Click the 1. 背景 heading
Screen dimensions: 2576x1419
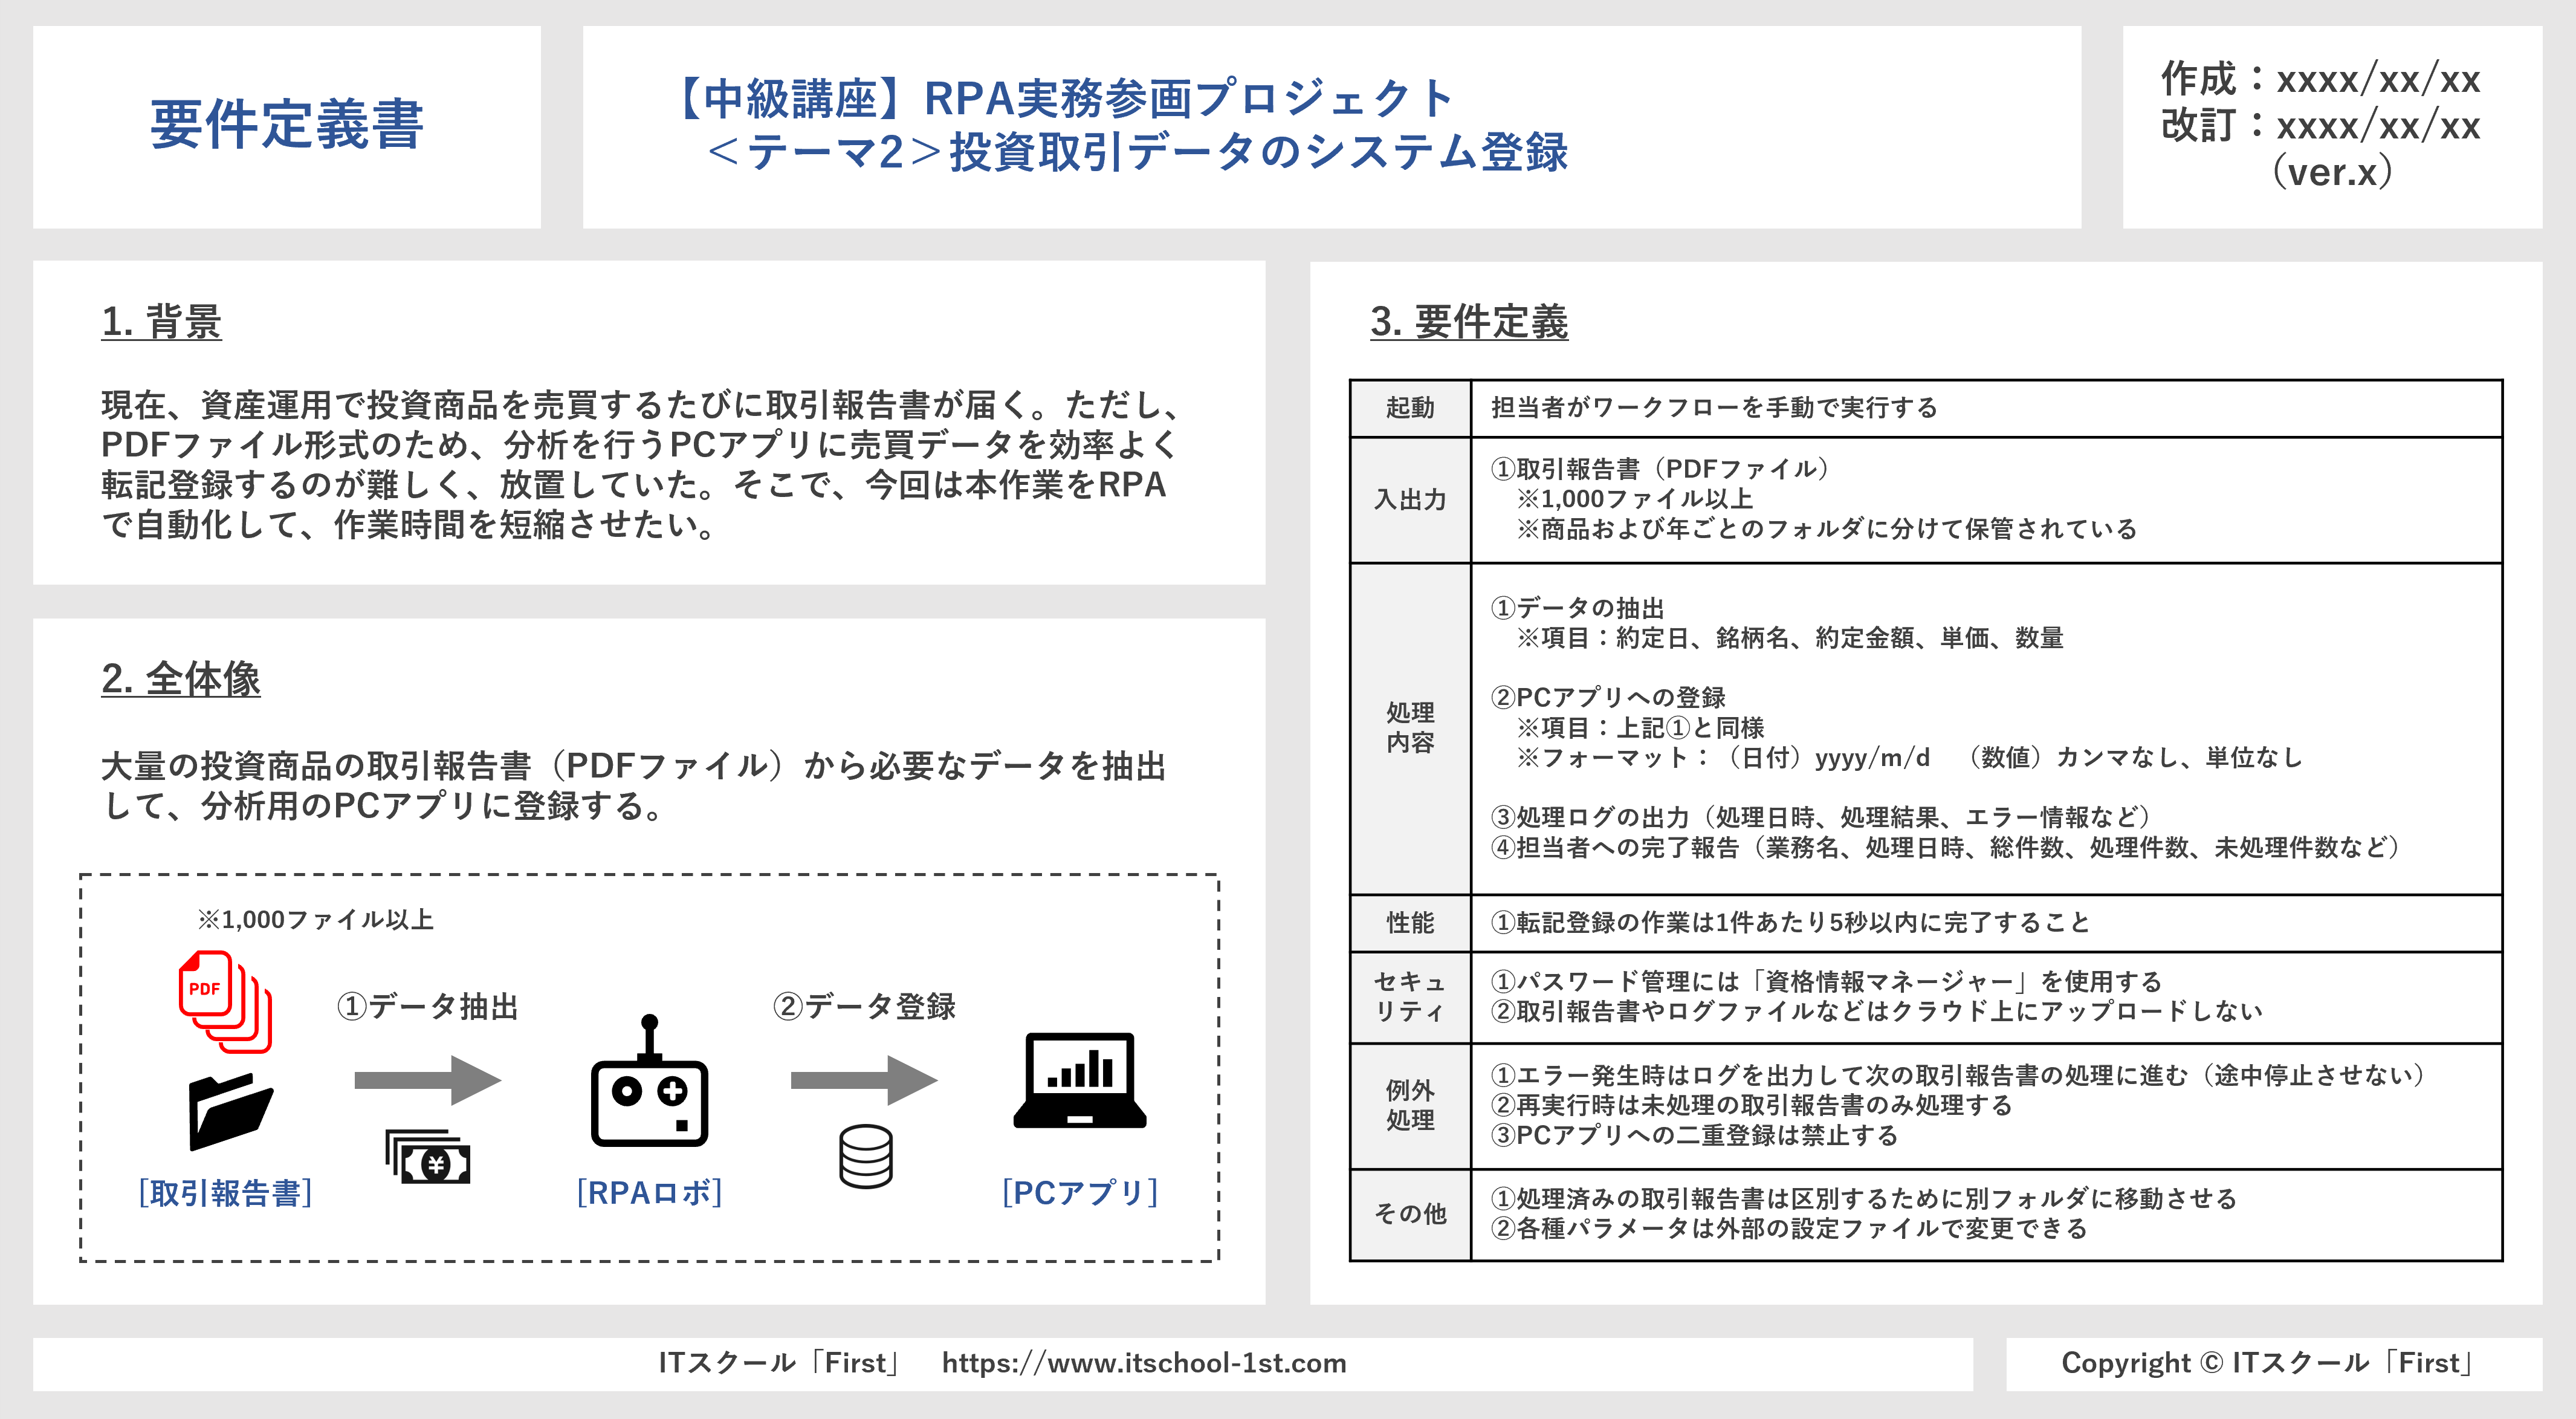161,322
